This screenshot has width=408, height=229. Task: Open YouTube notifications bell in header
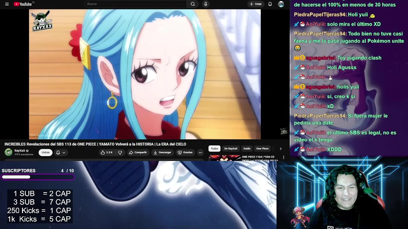[270, 4]
